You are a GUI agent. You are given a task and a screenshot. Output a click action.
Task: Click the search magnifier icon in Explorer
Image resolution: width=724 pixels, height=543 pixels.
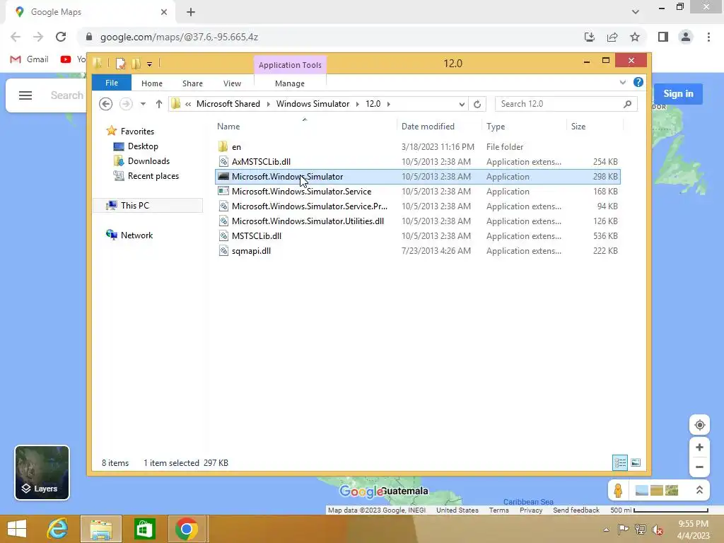(627, 104)
